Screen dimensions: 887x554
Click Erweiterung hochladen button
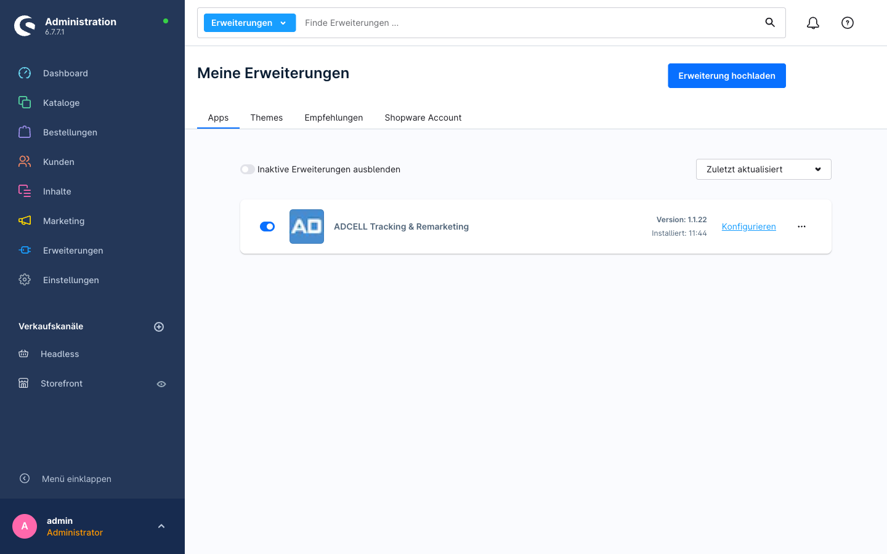pyautogui.click(x=727, y=76)
